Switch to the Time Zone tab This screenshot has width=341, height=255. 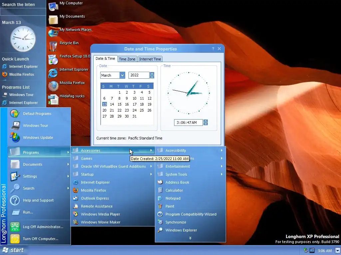click(x=127, y=59)
